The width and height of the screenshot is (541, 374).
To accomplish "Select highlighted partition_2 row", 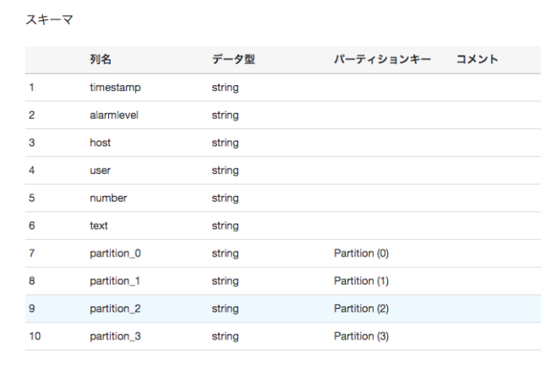I will [283, 308].
